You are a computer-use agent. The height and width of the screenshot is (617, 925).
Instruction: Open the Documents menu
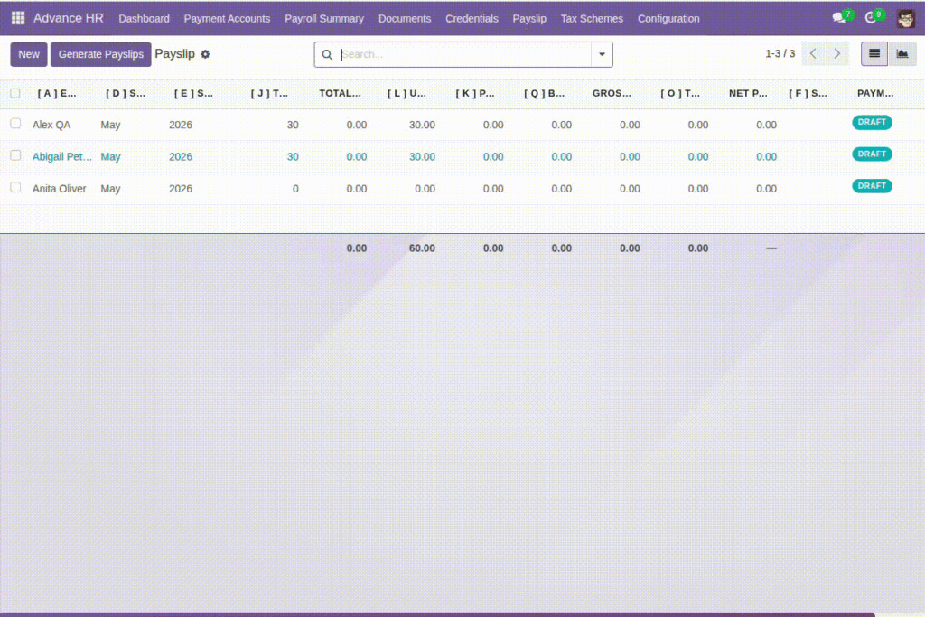[405, 19]
